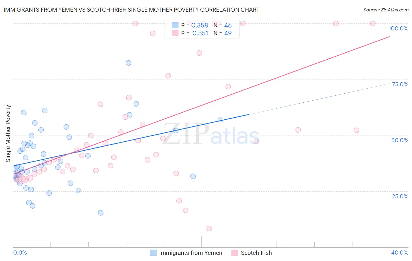The width and height of the screenshot is (412, 261).
Task: Click the 40.0% x-axis label
Action: (400, 253)
